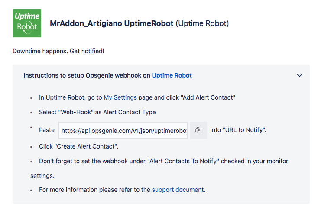Image resolution: width=318 pixels, height=210 pixels.
Task: Click the "(Uptime Robot)" label in the title
Action: 202,23
